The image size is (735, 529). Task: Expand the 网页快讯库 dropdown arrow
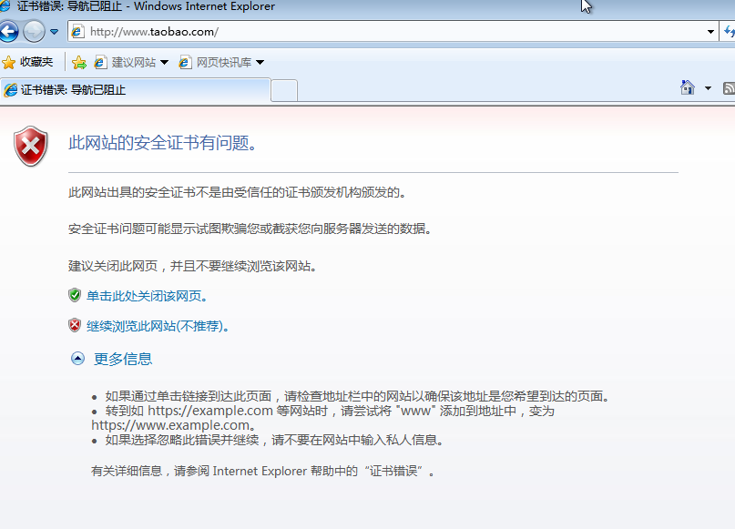click(260, 62)
